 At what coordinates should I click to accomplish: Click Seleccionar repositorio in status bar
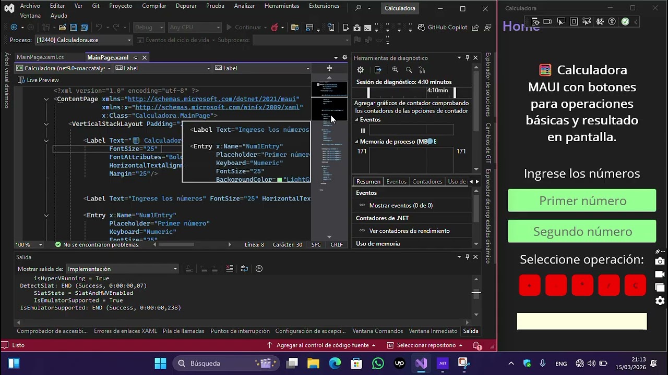click(x=425, y=345)
